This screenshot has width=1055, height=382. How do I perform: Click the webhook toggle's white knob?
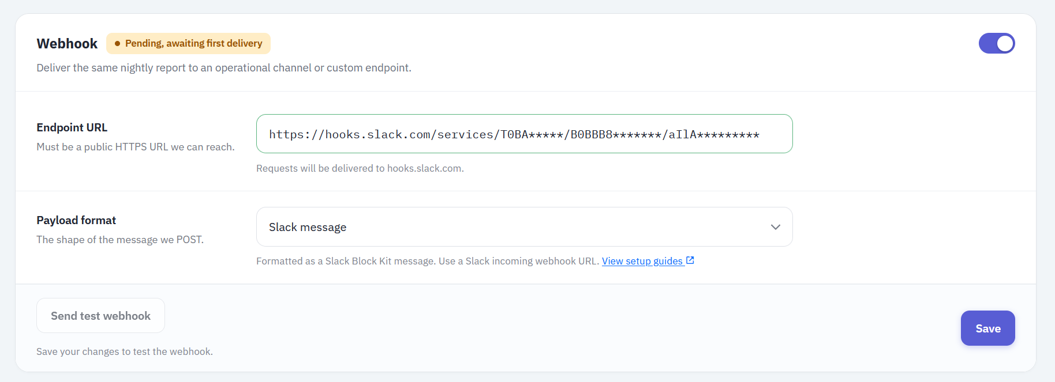coord(1005,43)
